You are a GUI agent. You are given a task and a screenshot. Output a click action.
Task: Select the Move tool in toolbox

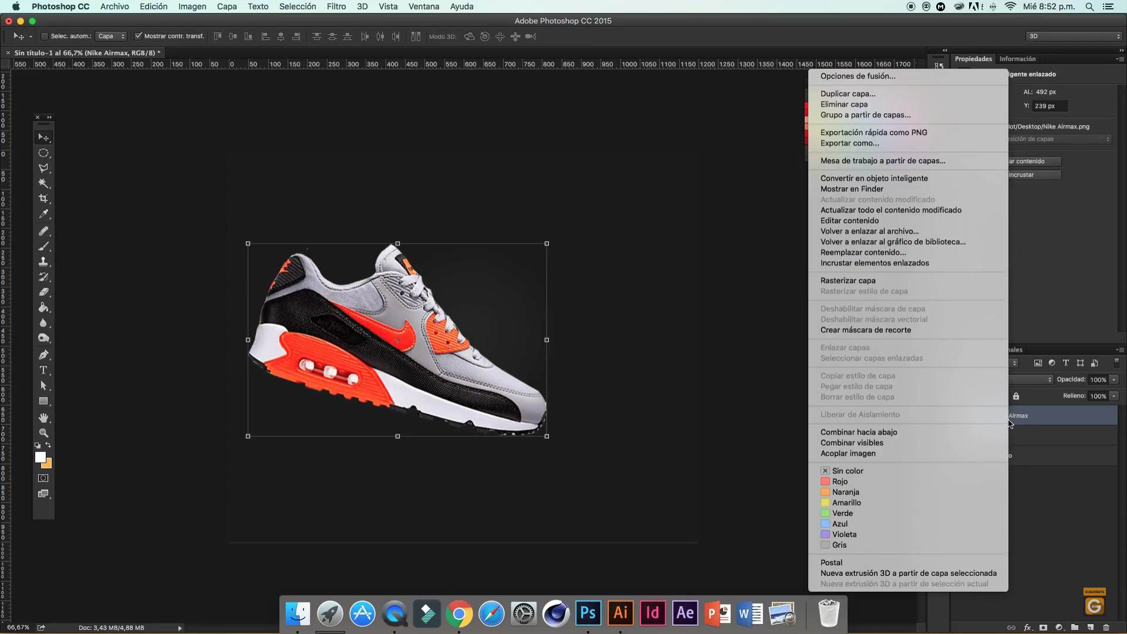[43, 137]
